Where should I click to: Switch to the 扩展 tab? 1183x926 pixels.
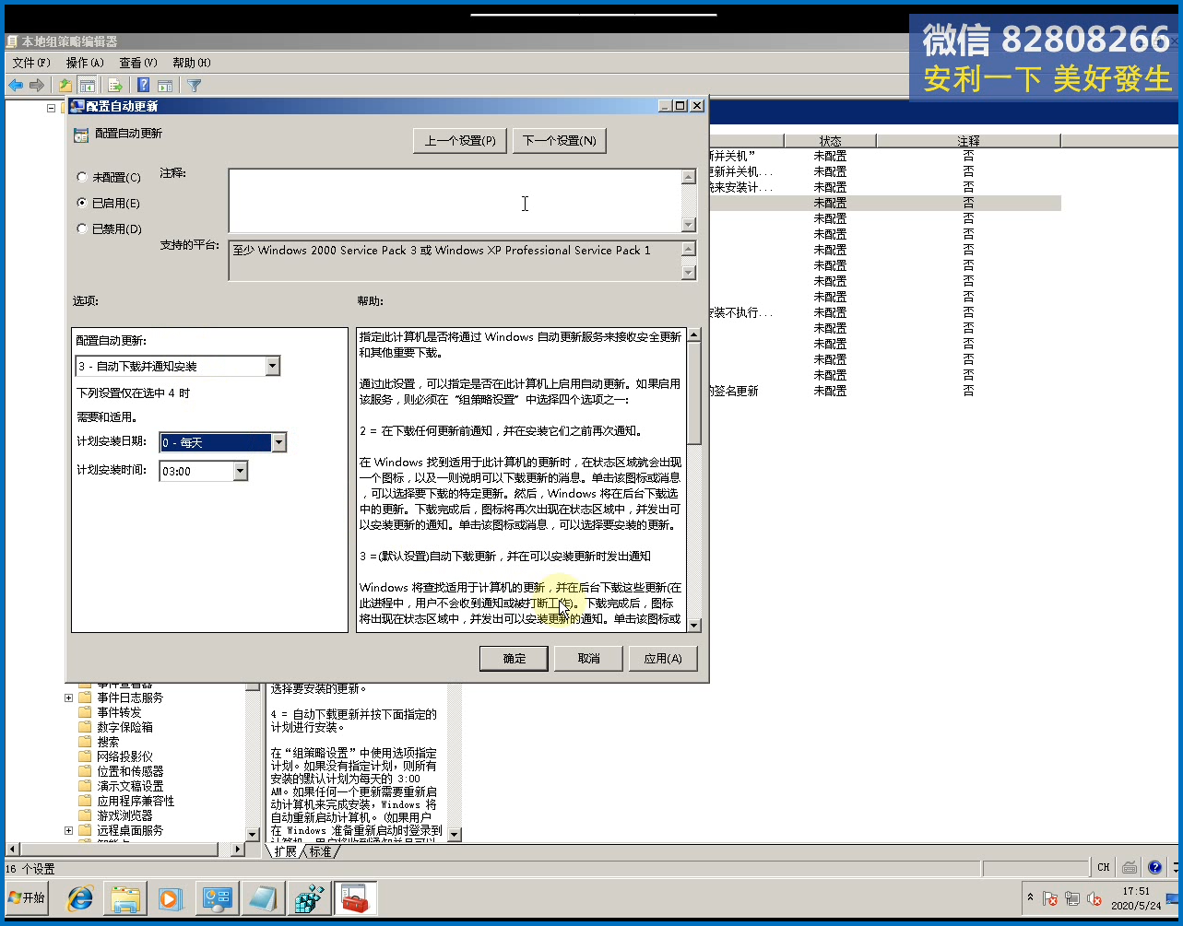point(285,851)
